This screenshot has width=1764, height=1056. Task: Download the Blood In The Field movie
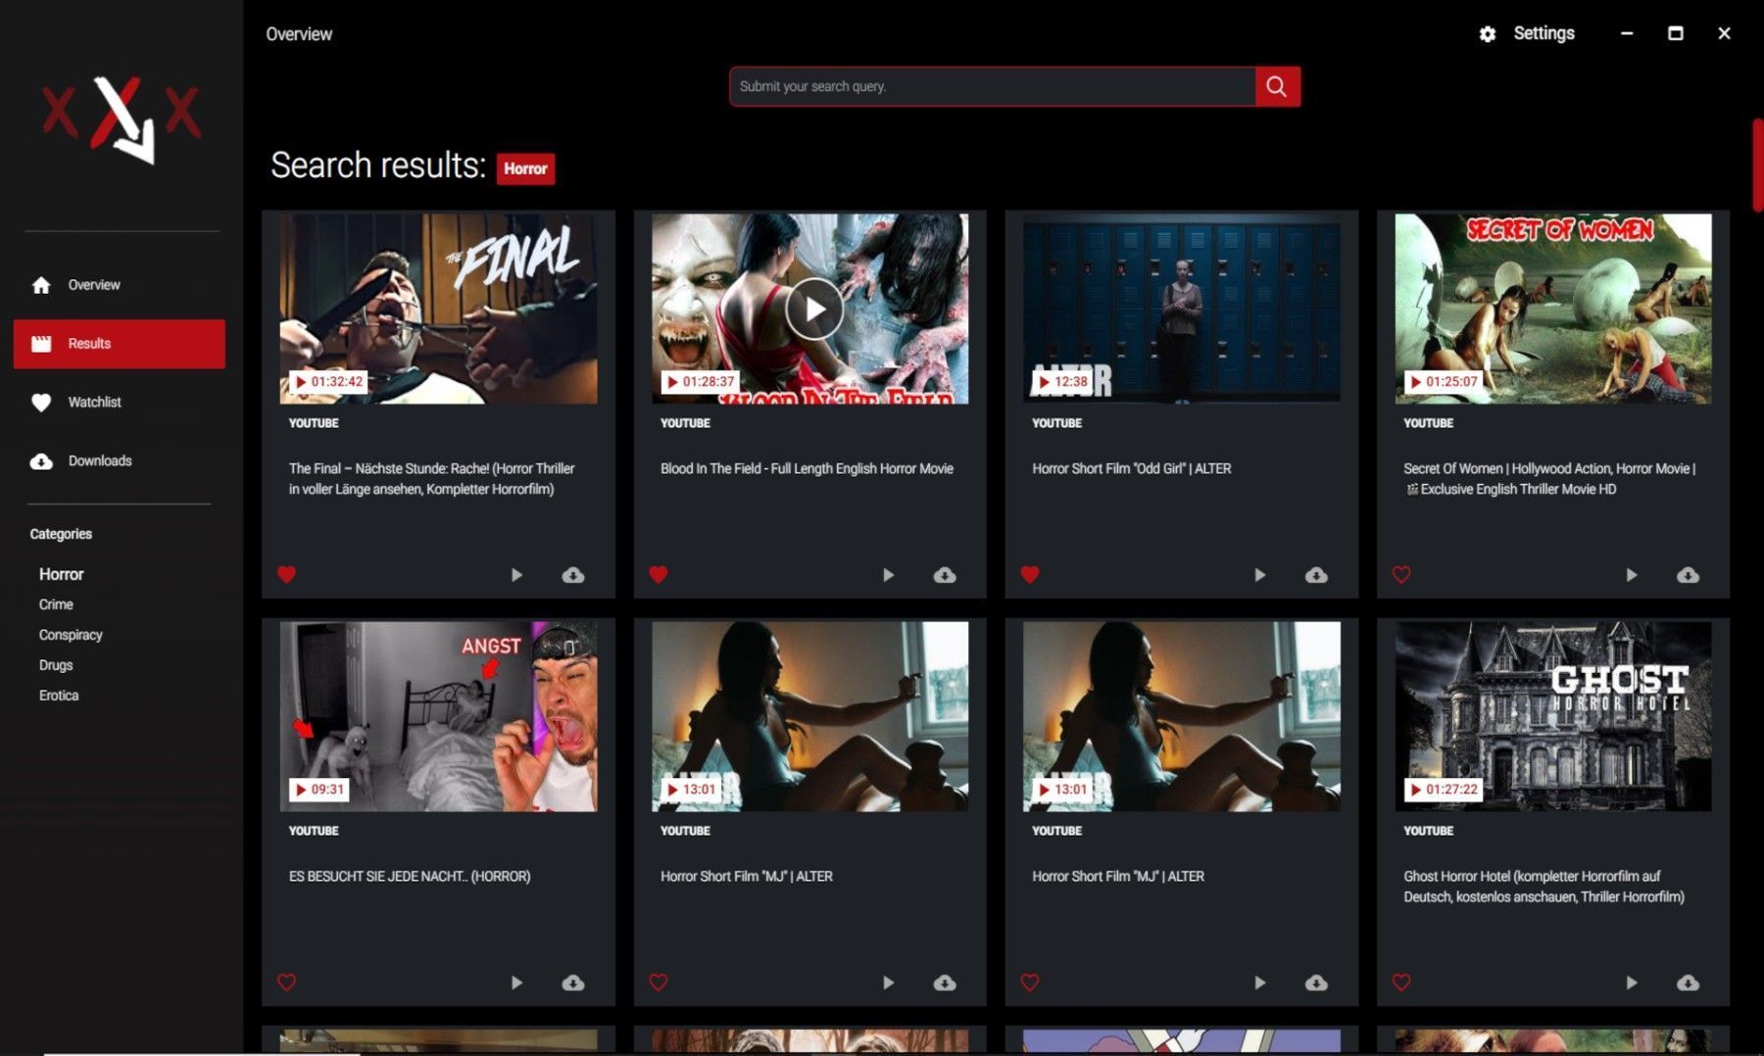[945, 575]
